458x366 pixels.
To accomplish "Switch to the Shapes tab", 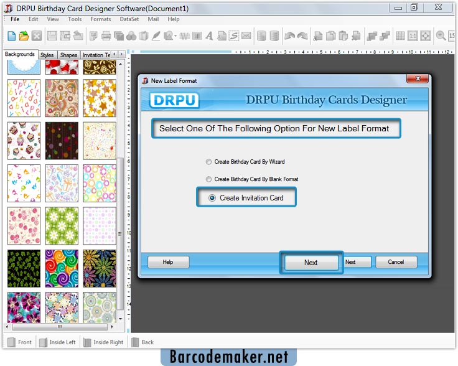I will tap(68, 55).
